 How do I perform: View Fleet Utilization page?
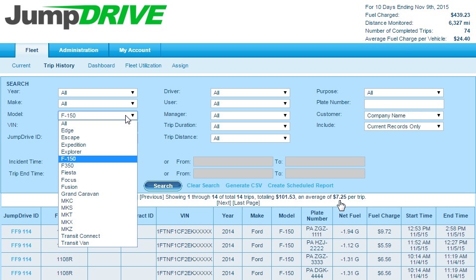coord(143,65)
